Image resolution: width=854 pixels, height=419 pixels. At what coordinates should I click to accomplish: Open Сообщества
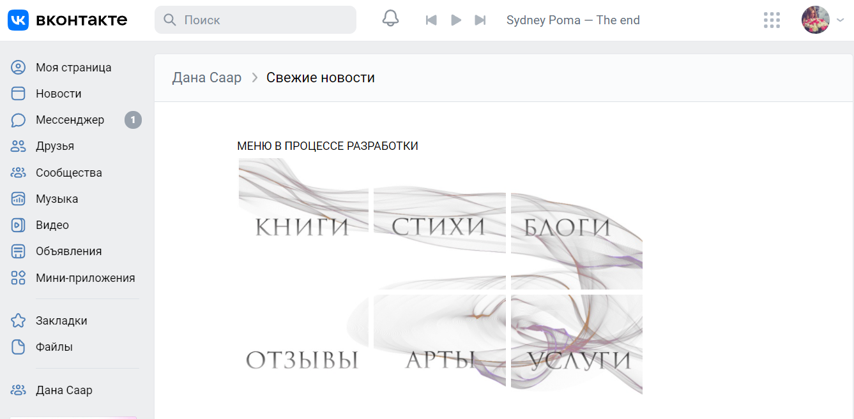(x=69, y=173)
